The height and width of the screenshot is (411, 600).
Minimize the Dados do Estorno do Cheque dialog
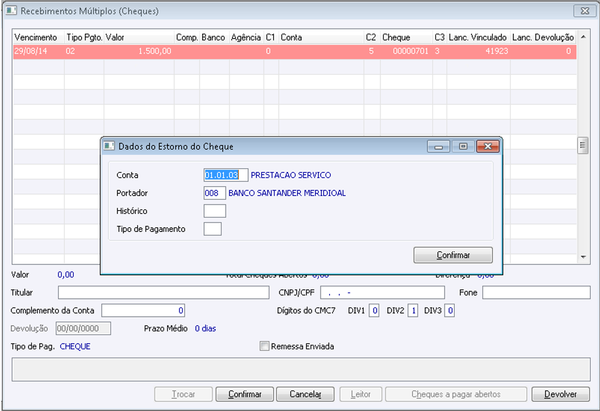click(438, 147)
